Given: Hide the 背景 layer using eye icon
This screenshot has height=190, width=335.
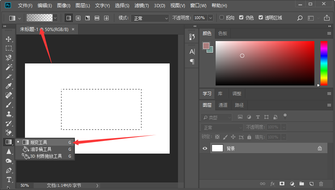Looking at the screenshot, I should (x=205, y=148).
